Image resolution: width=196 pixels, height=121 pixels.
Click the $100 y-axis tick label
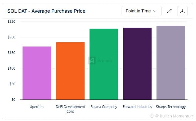click(x=11, y=68)
